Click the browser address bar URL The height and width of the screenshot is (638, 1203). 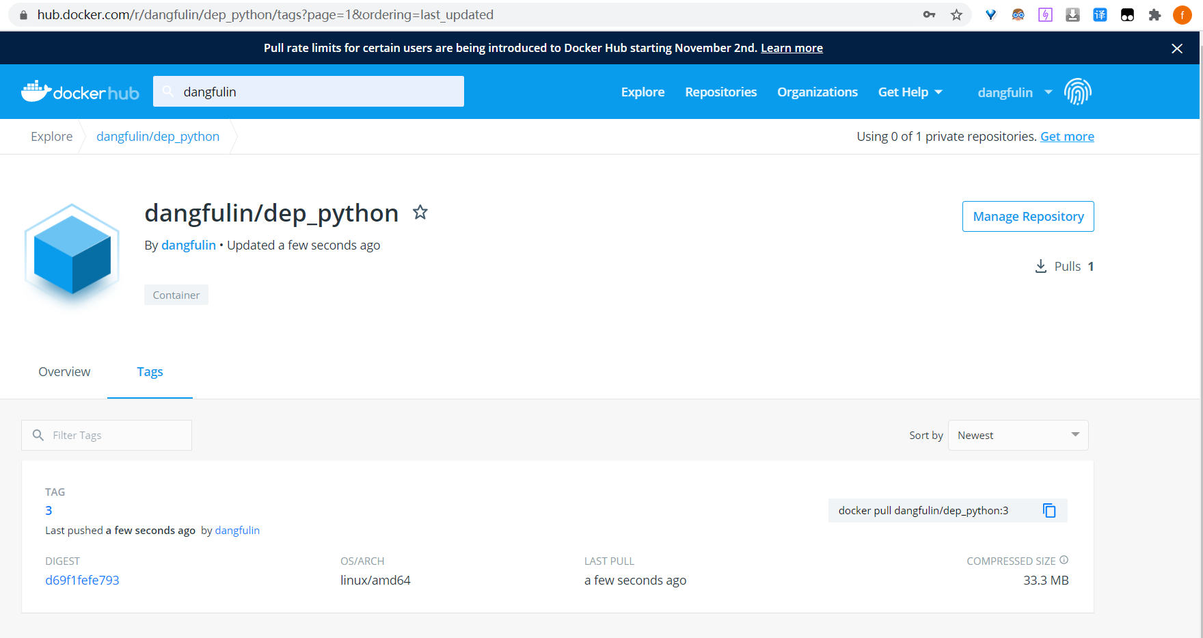[x=265, y=15]
